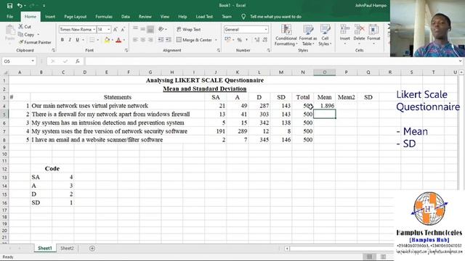Toggle Bold formatting

[62, 40]
